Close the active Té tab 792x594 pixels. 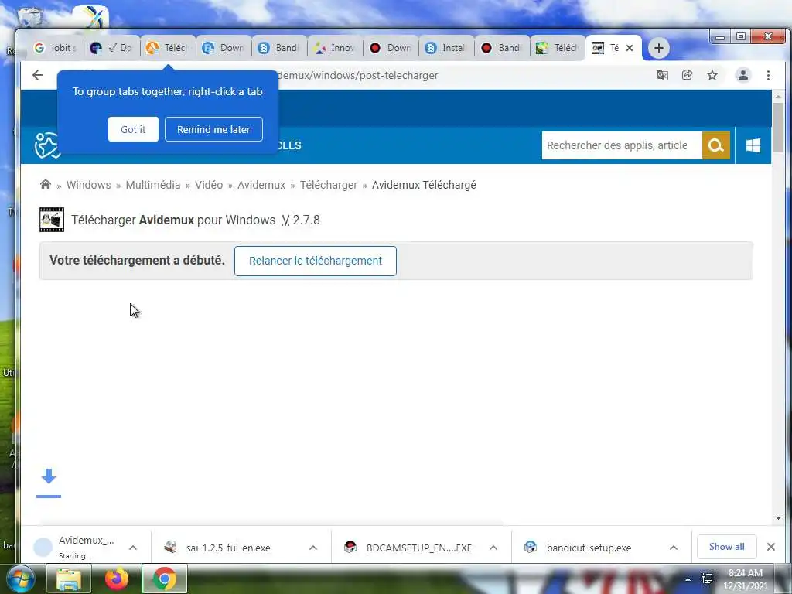pos(630,48)
